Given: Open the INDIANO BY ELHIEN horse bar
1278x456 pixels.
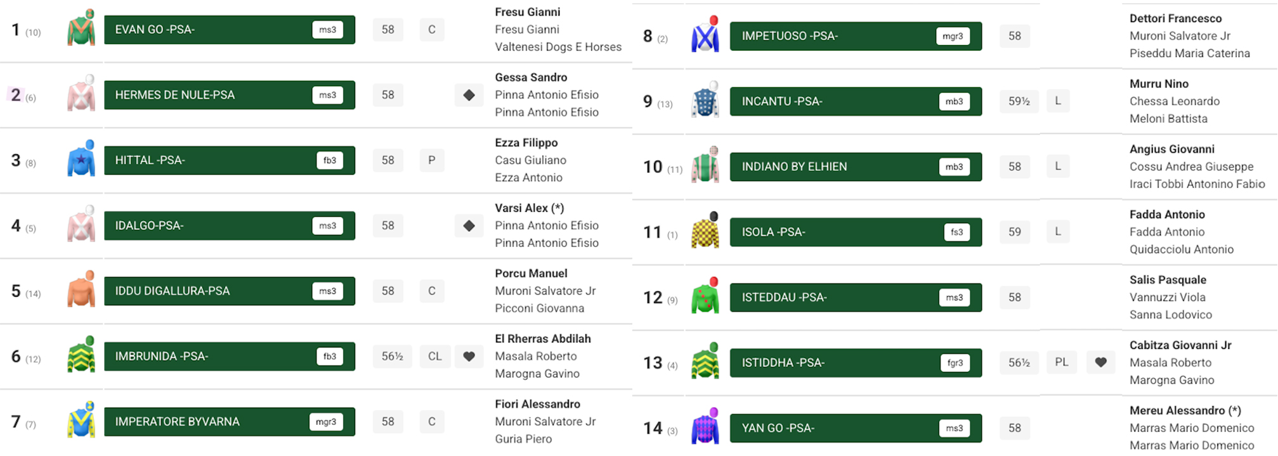Looking at the screenshot, I should click(831, 167).
